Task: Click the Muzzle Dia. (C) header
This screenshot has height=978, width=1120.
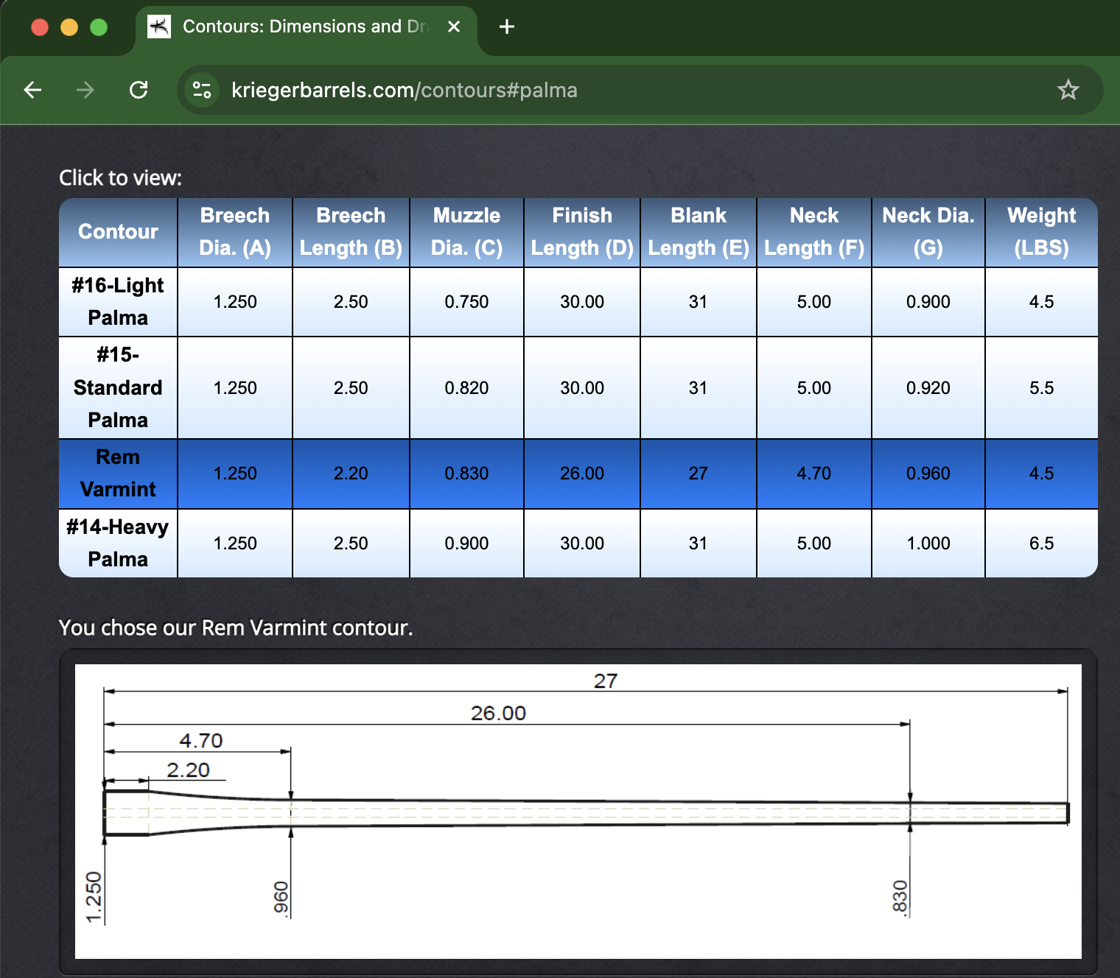Action: click(466, 232)
